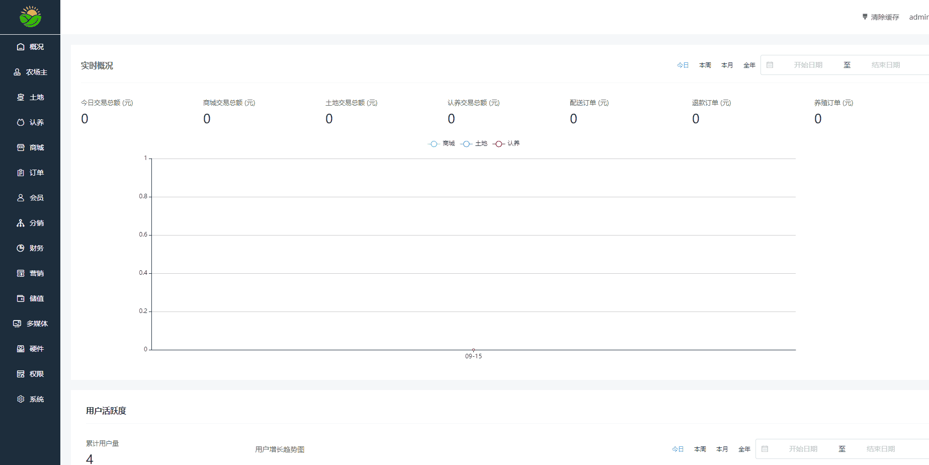Click the 土地交易总额 (元) label
The image size is (929, 465).
click(352, 103)
